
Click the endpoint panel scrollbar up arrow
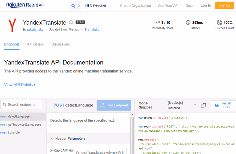pos(132,115)
